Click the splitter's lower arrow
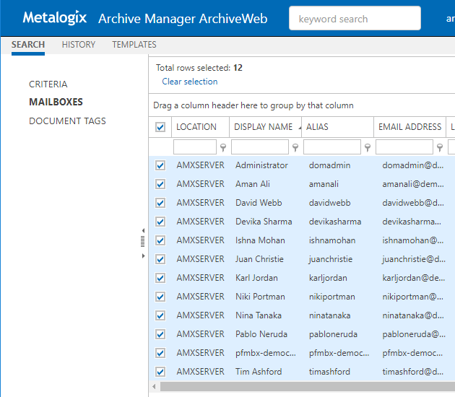Image resolution: width=455 pixels, height=397 pixels. [x=143, y=256]
